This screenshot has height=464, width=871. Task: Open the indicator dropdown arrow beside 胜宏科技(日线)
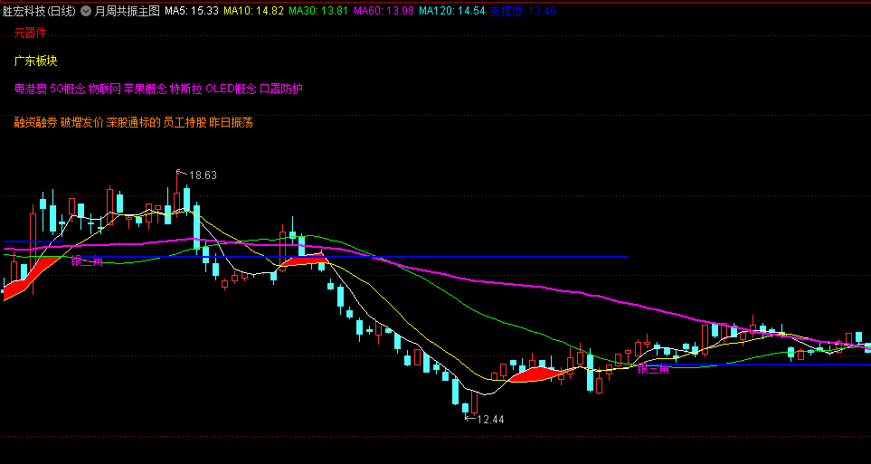[86, 11]
